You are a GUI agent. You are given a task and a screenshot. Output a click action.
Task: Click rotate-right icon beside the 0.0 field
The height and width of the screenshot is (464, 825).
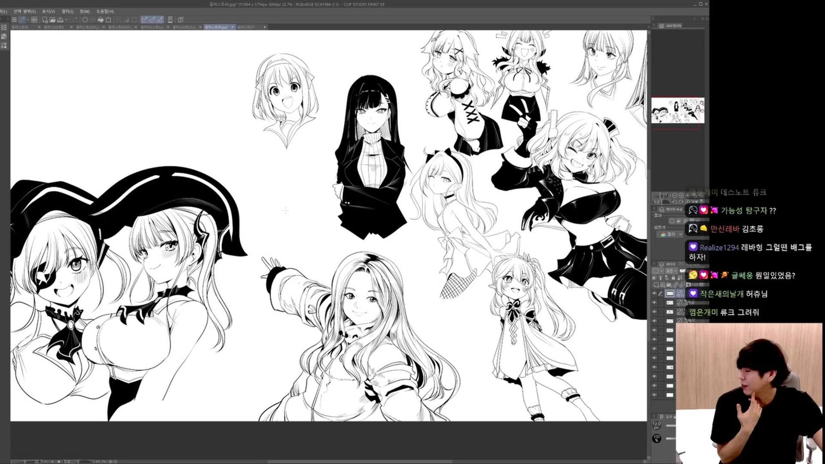tap(681, 201)
